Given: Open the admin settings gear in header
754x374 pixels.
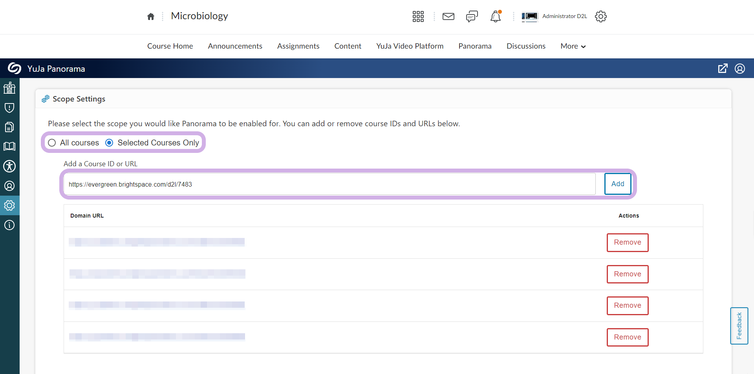Looking at the screenshot, I should coord(601,16).
